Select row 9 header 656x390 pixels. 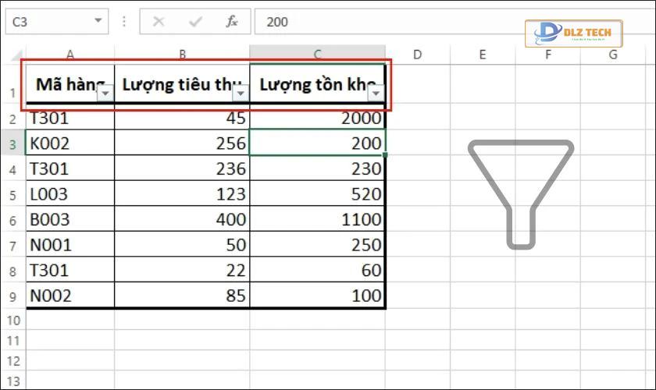[13, 296]
